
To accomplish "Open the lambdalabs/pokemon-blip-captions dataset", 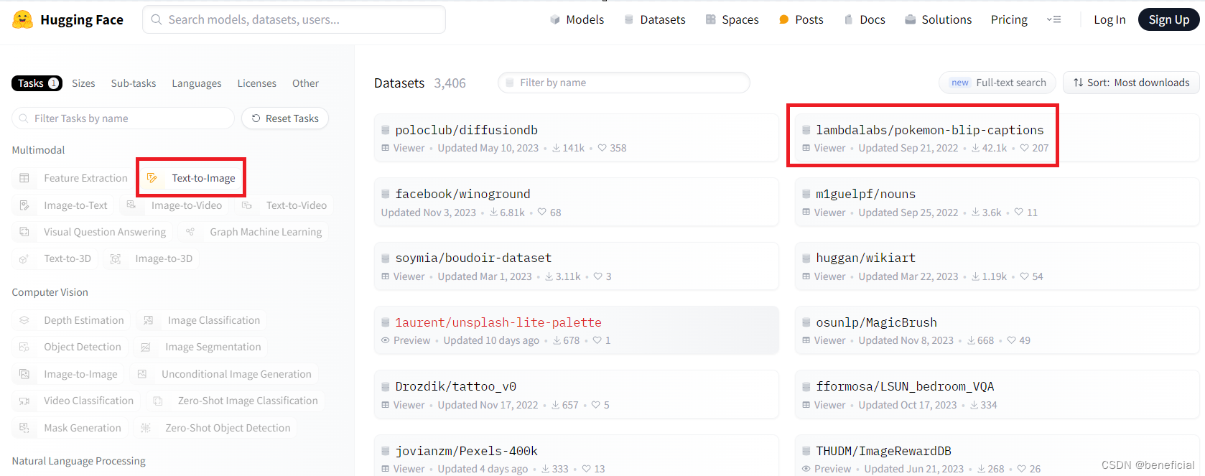I will click(x=997, y=138).
